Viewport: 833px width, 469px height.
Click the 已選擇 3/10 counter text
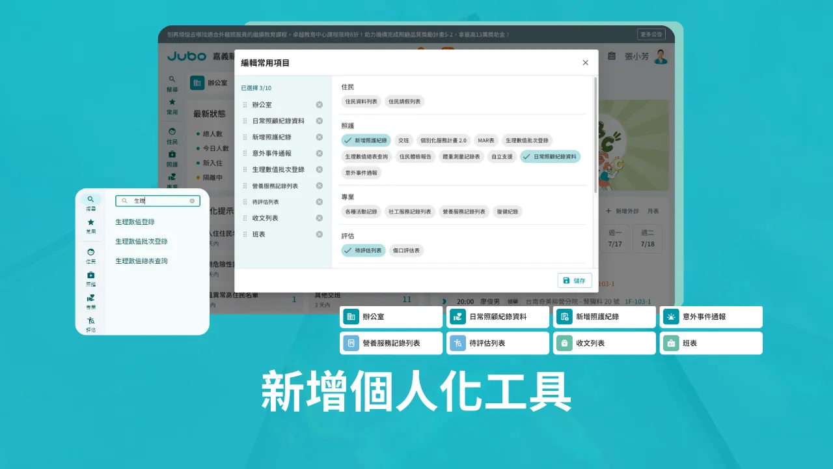click(256, 88)
